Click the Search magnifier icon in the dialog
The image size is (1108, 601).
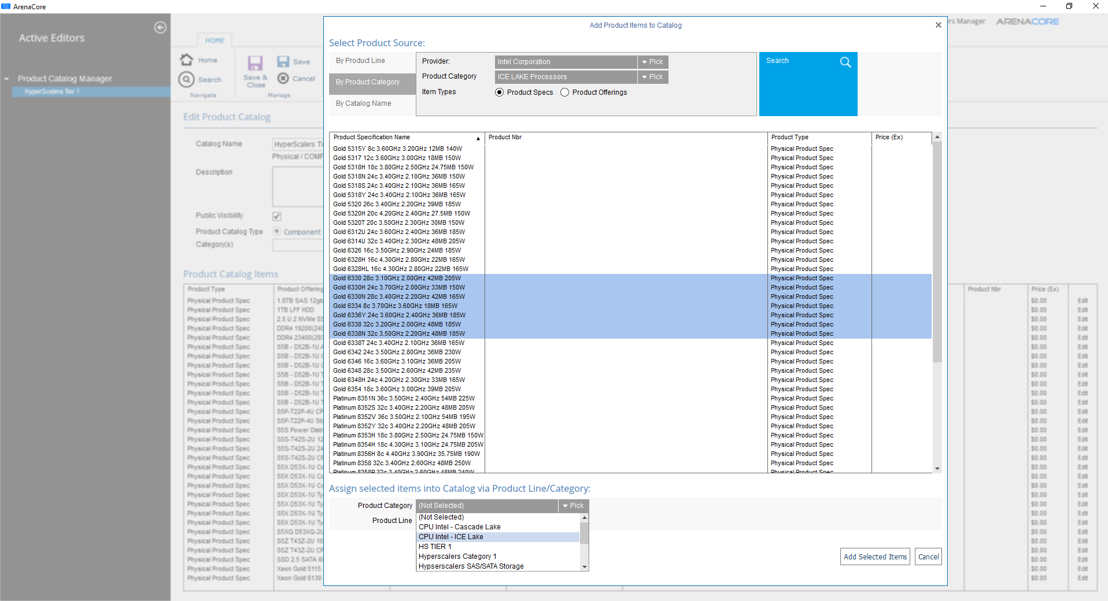pos(845,62)
